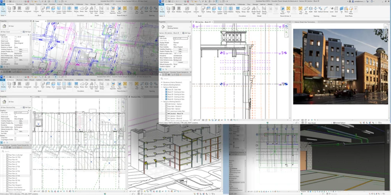
Task: Check Café Kitchen - Section in Architectural browser
Action: pyautogui.click(x=166, y=104)
